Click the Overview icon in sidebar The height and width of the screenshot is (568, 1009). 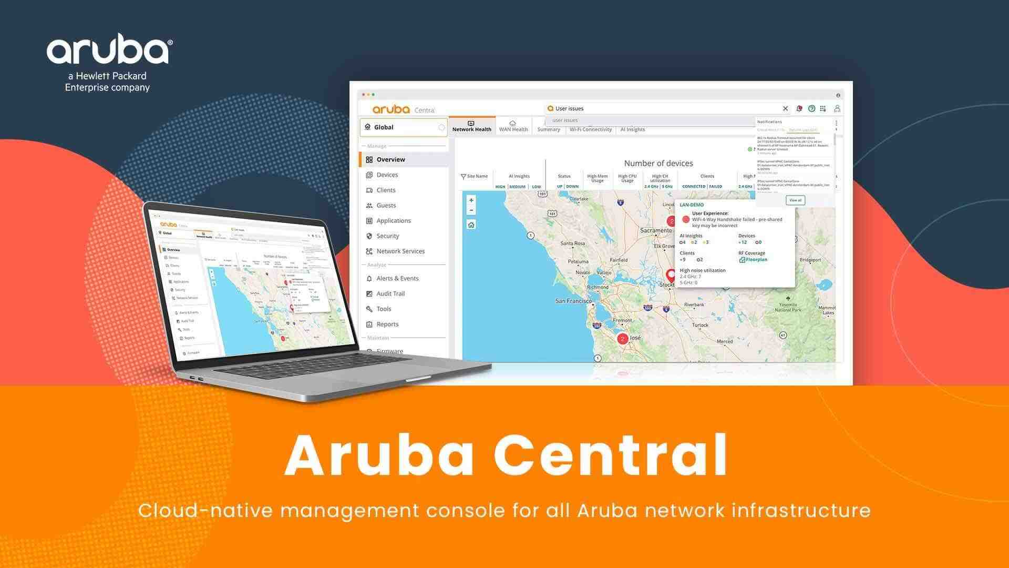368,159
